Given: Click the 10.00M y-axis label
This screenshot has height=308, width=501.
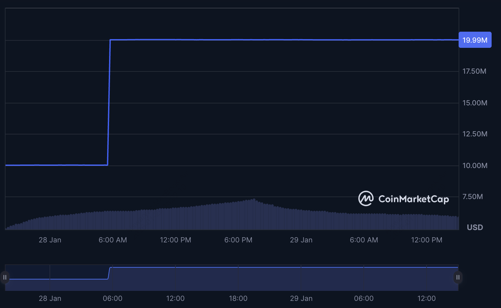Looking at the screenshot, I should coord(475,166).
